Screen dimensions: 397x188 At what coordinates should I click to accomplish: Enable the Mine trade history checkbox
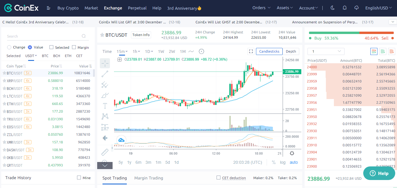(79, 178)
